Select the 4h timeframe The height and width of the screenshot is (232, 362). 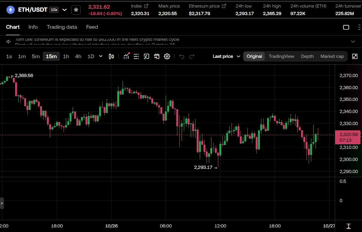(78, 57)
